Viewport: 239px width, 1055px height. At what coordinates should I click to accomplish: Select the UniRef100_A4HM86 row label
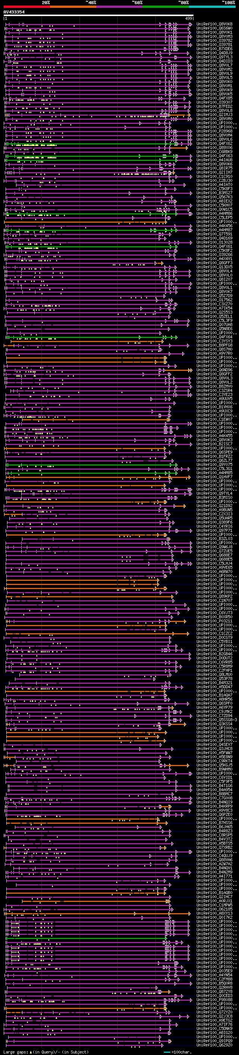(x=214, y=213)
